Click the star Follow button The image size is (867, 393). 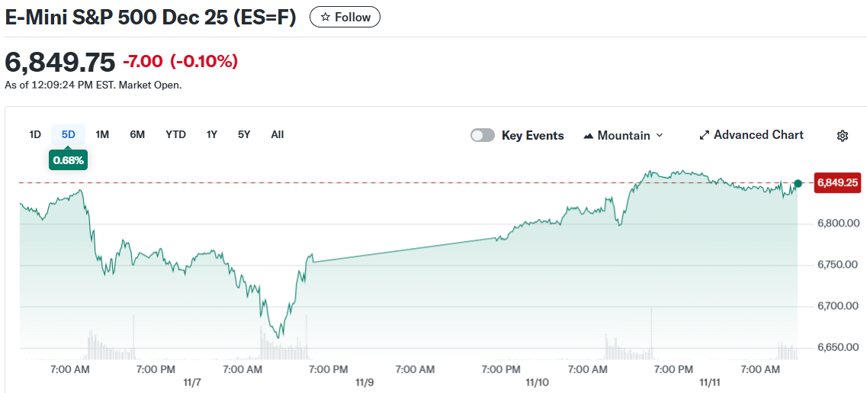point(345,17)
